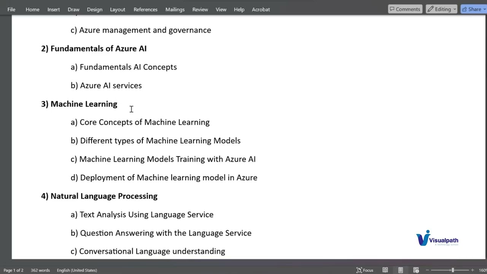Open the Comments pane button
The width and height of the screenshot is (487, 274).
404,9
